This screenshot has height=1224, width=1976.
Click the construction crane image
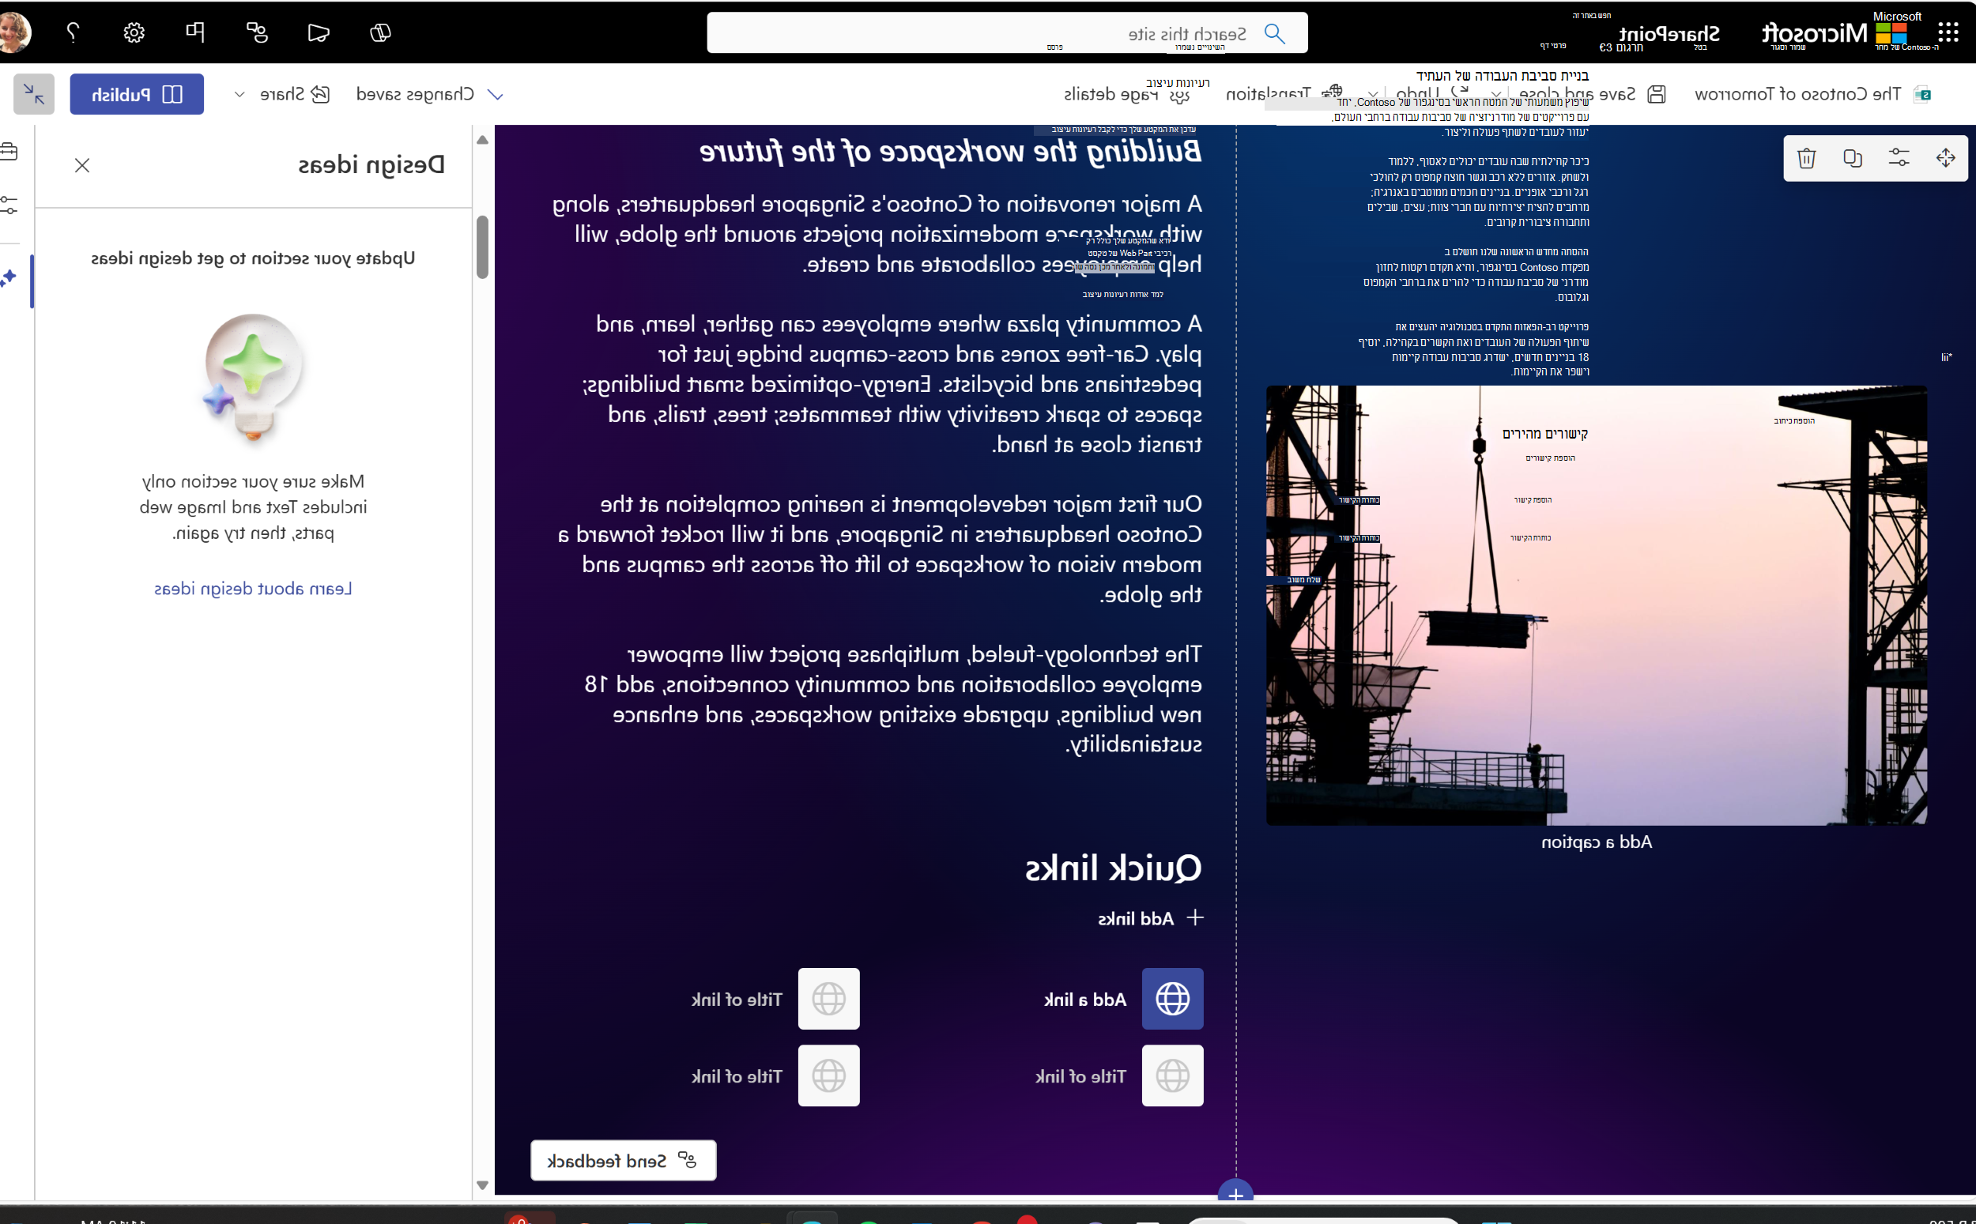coord(1597,605)
